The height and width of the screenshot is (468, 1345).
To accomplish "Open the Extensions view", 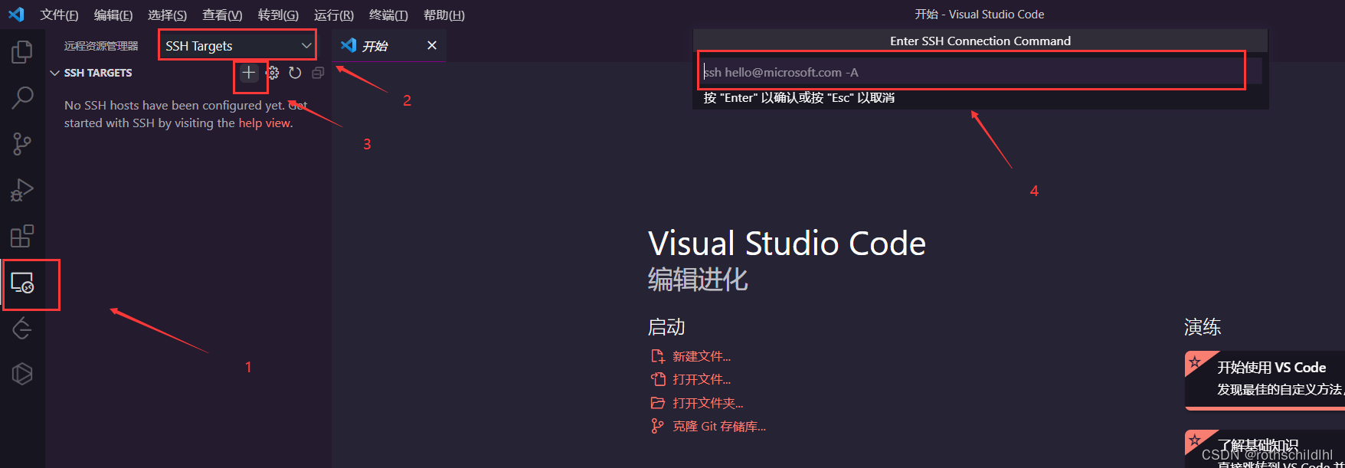I will [22, 236].
